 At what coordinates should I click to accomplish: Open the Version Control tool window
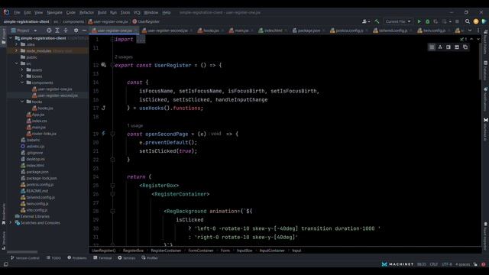click(x=25, y=258)
